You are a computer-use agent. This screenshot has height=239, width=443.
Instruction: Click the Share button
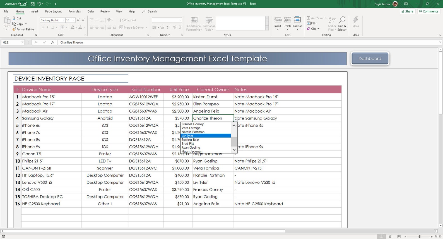(408, 11)
